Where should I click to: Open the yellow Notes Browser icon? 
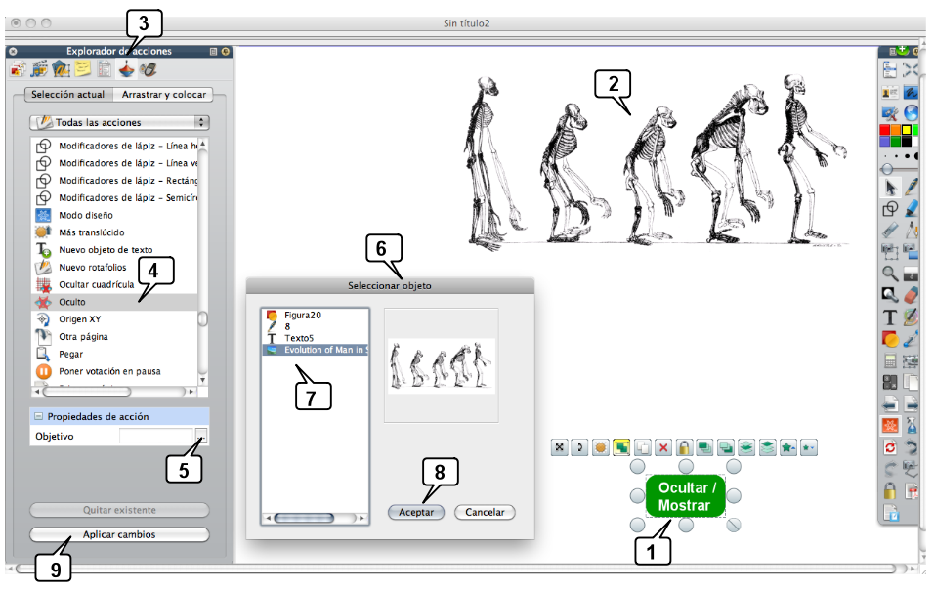point(84,69)
